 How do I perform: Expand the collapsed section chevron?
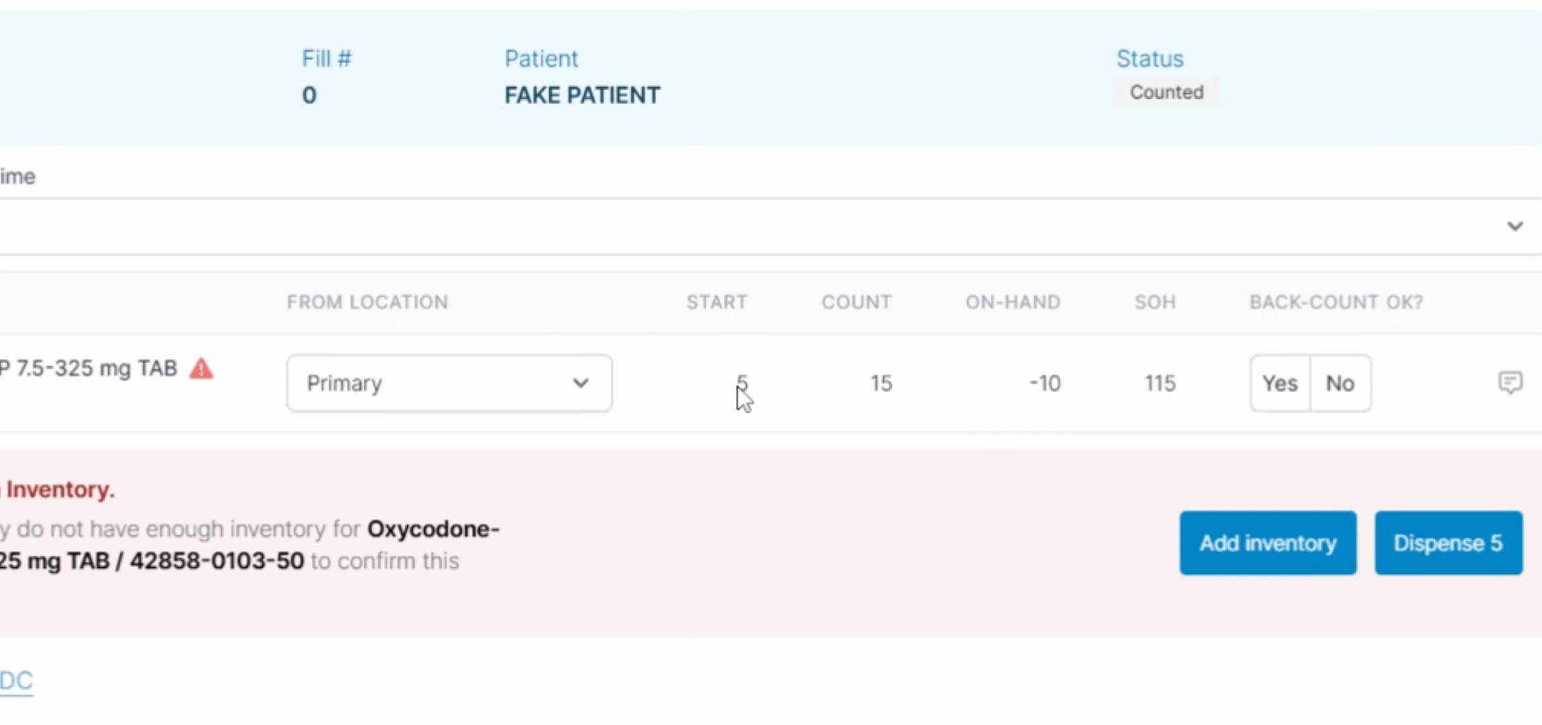click(1514, 226)
